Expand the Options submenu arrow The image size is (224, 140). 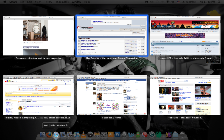click(67, 125)
